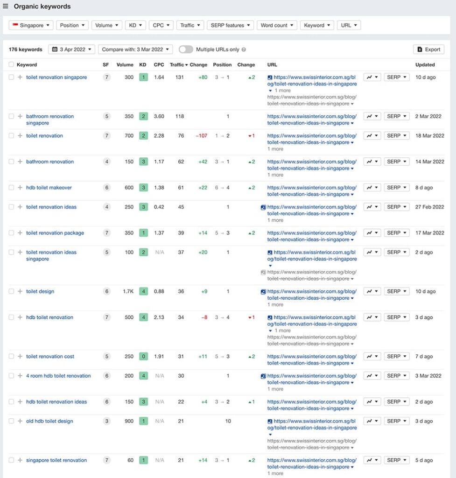Open the 3 Apr 2022 date picker

[x=71, y=49]
